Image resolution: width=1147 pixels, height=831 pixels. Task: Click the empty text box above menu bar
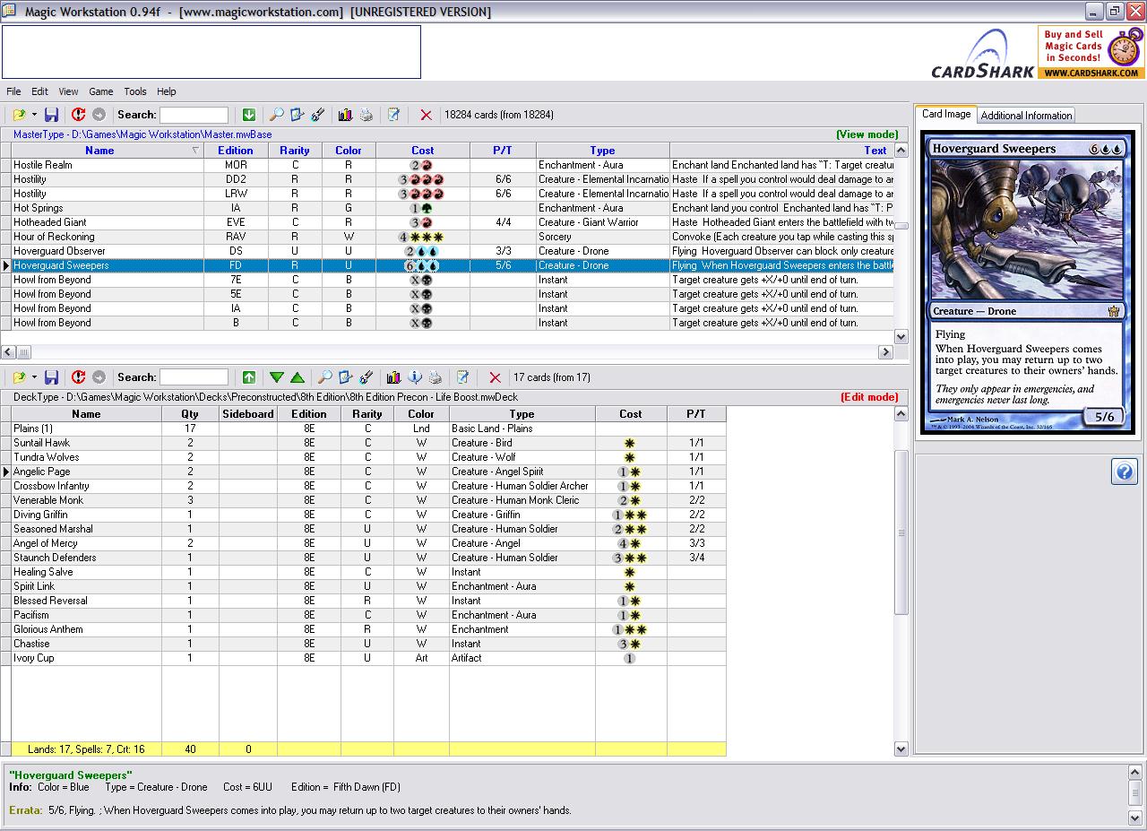tap(211, 52)
